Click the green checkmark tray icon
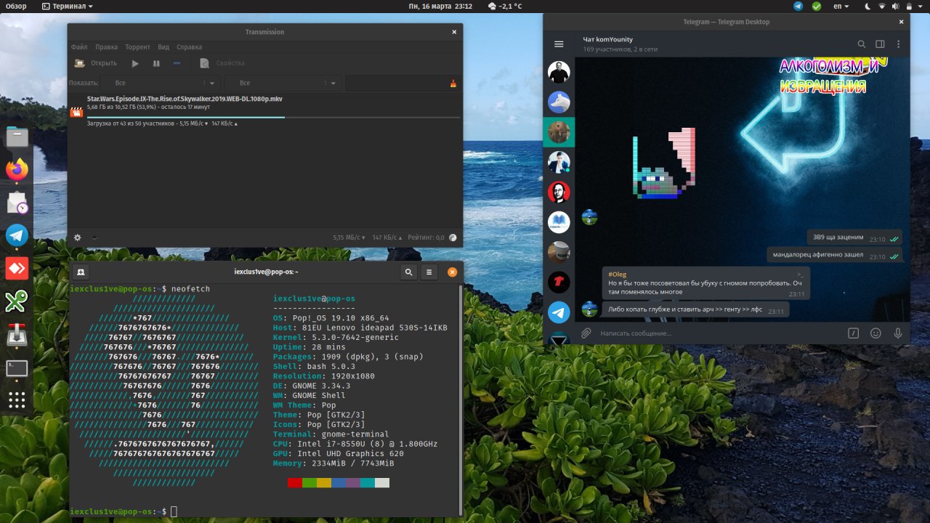The image size is (930, 523). (817, 6)
